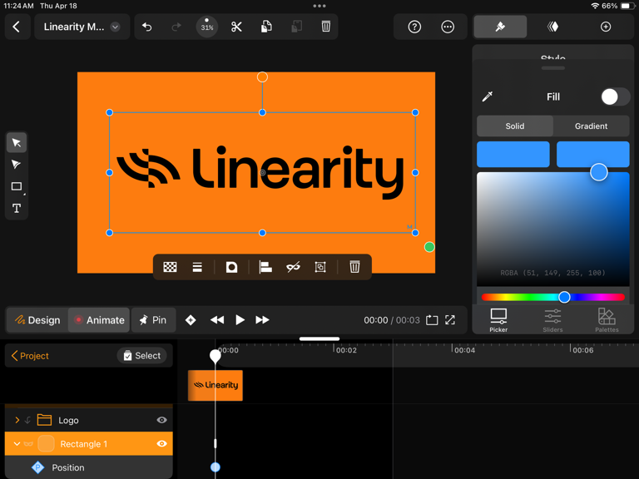639x479 pixels.
Task: Choose the Selection arrow tool
Action: pyautogui.click(x=17, y=142)
